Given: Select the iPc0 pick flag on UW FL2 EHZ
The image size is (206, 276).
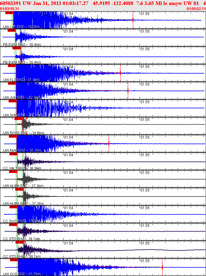Looking at the screenshot, I should [x=12, y=66].
